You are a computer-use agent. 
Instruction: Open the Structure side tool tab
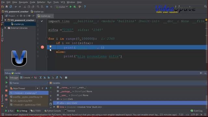(x=2, y=35)
